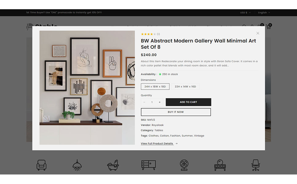Select the pendant lamp category icon

77,165
